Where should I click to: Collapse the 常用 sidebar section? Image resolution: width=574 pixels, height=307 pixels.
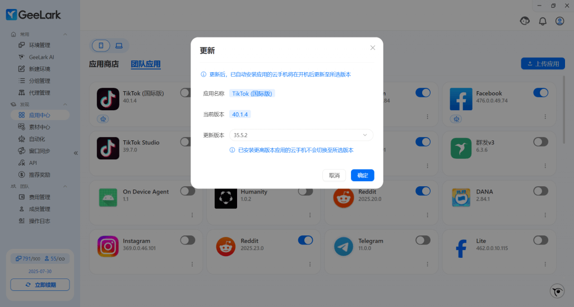pyautogui.click(x=65, y=35)
